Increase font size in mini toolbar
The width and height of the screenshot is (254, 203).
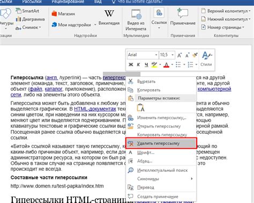[x=180, y=55]
